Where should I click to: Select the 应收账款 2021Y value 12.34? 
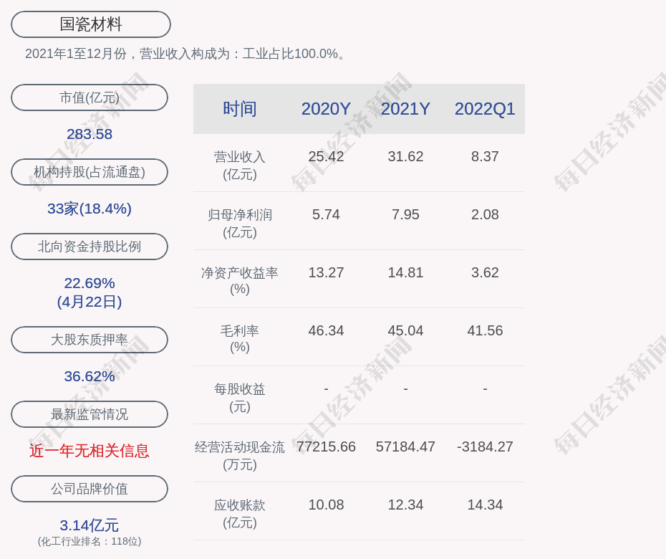405,505
